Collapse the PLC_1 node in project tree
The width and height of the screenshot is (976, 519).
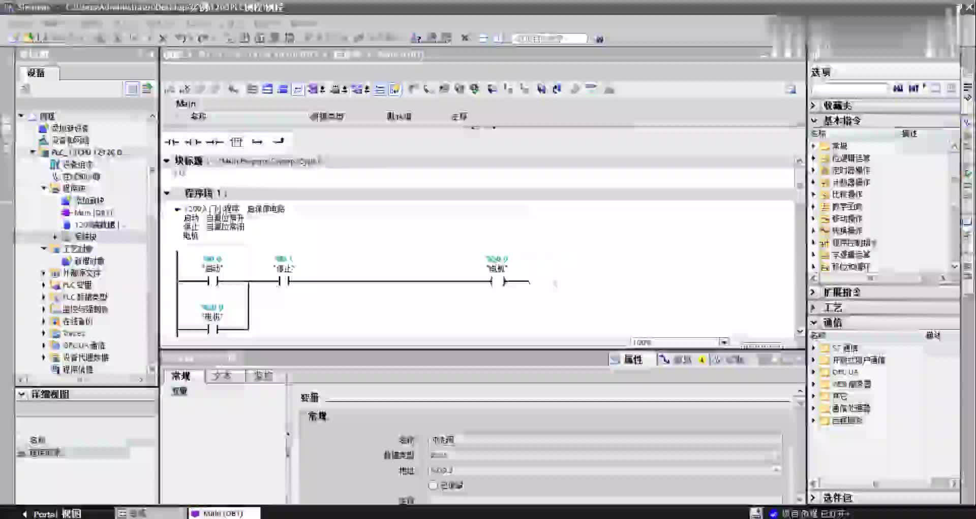(33, 152)
